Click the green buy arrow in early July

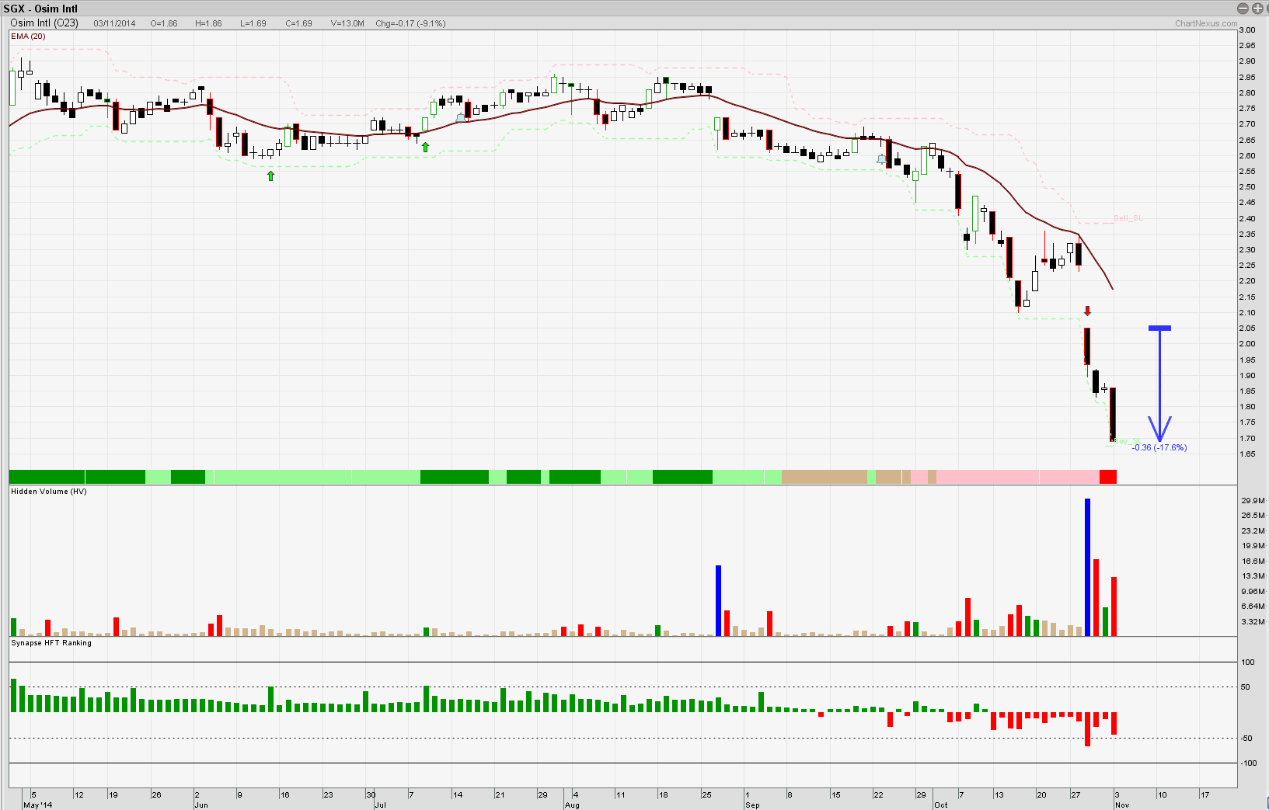tap(425, 147)
